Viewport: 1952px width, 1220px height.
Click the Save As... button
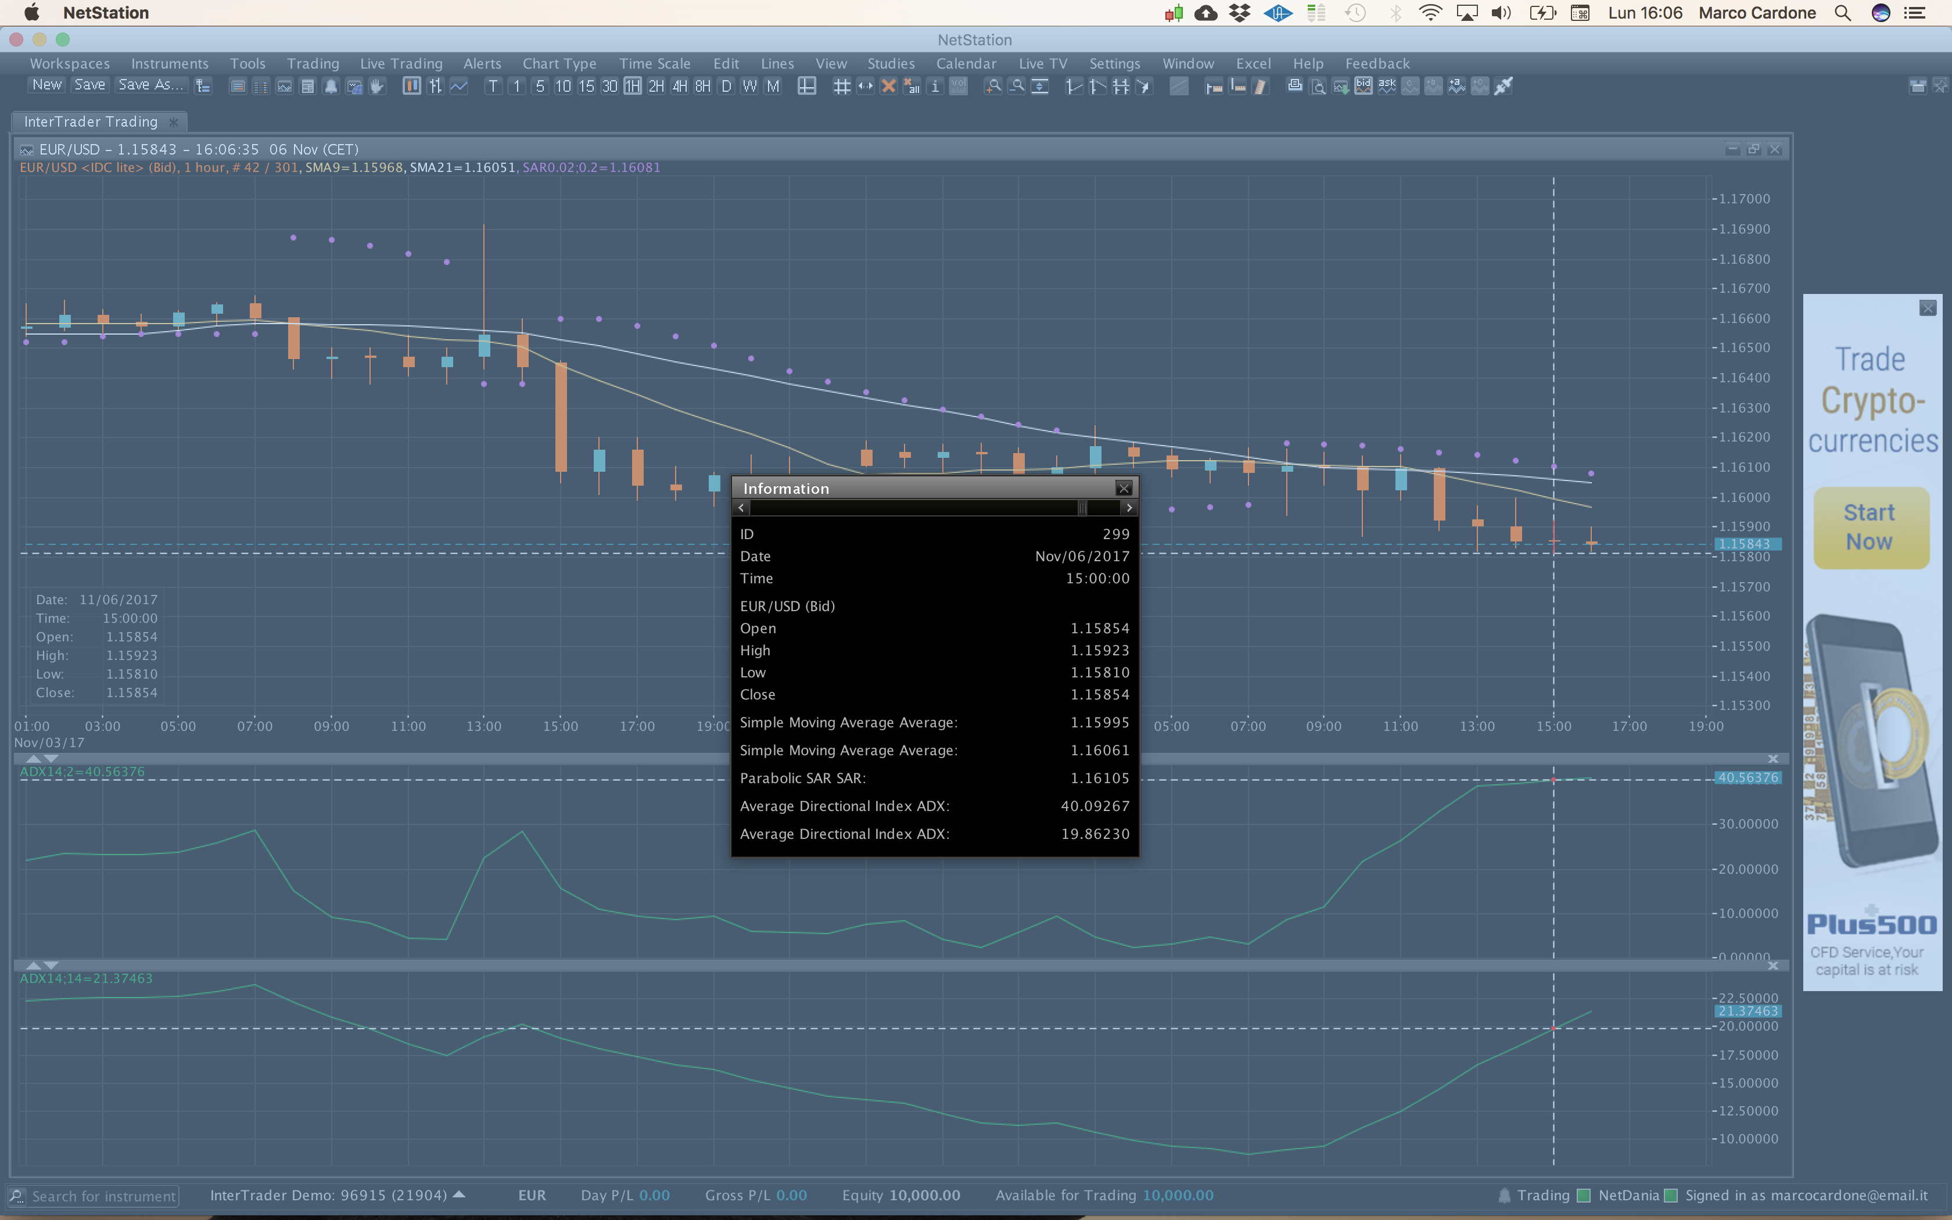click(x=151, y=85)
